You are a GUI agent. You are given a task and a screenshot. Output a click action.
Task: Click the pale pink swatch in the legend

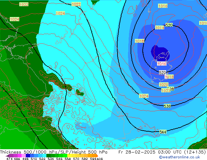pos(24,156)
